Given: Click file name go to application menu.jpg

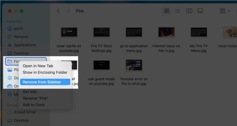Looking at the screenshot, I should [134, 48].
